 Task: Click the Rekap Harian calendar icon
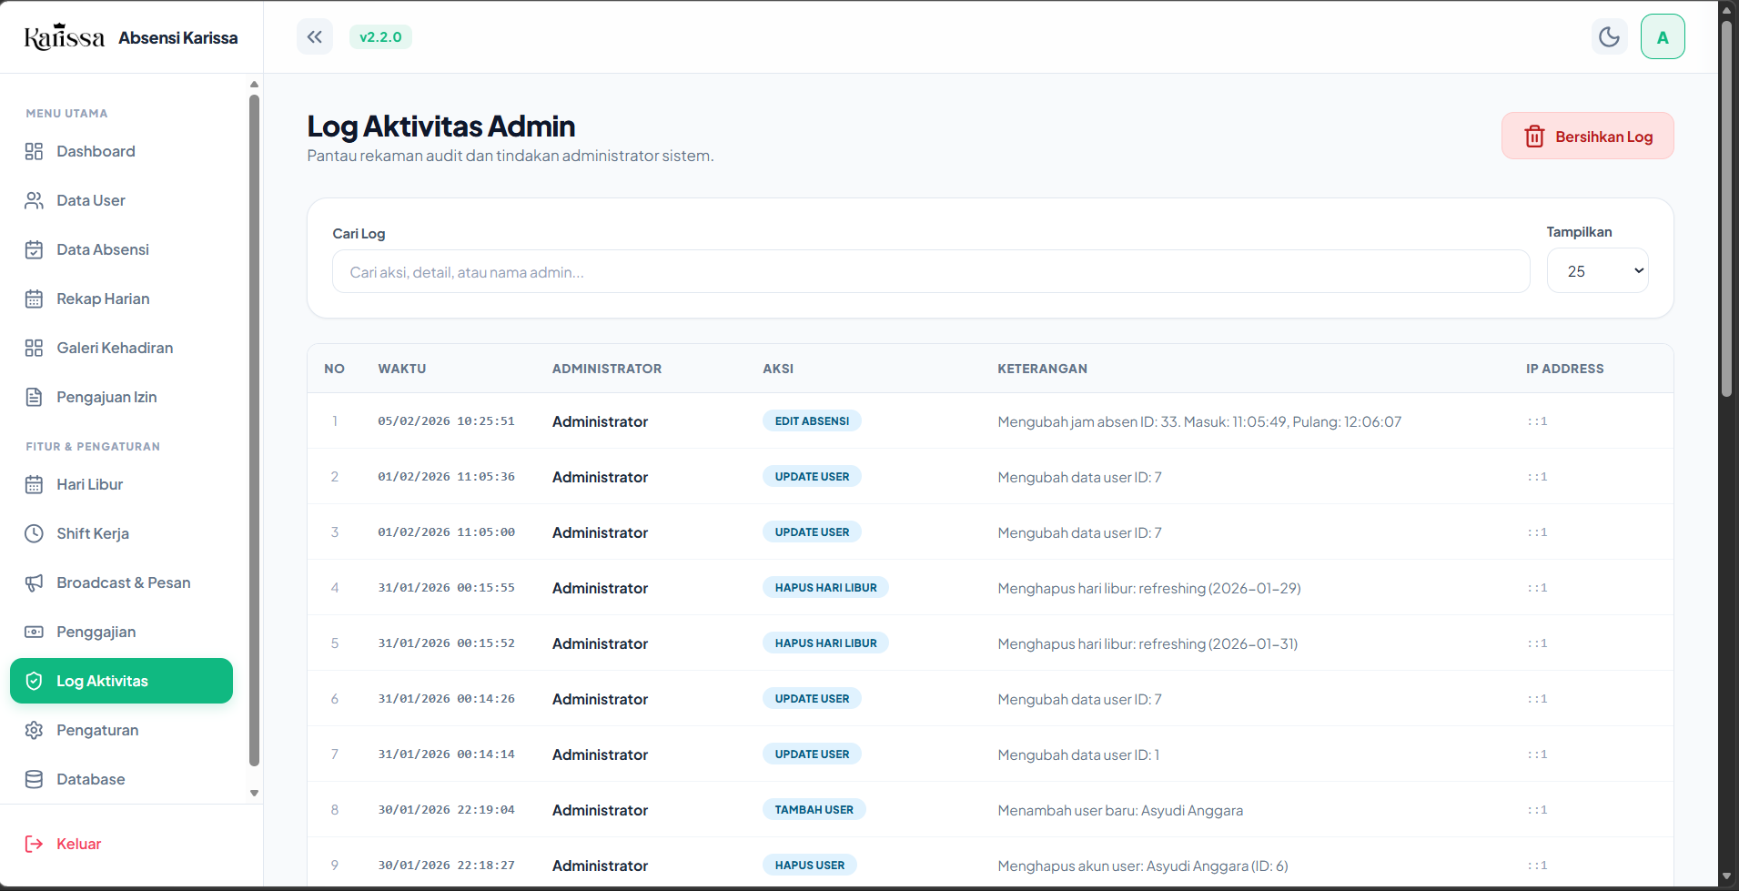pyautogui.click(x=34, y=299)
